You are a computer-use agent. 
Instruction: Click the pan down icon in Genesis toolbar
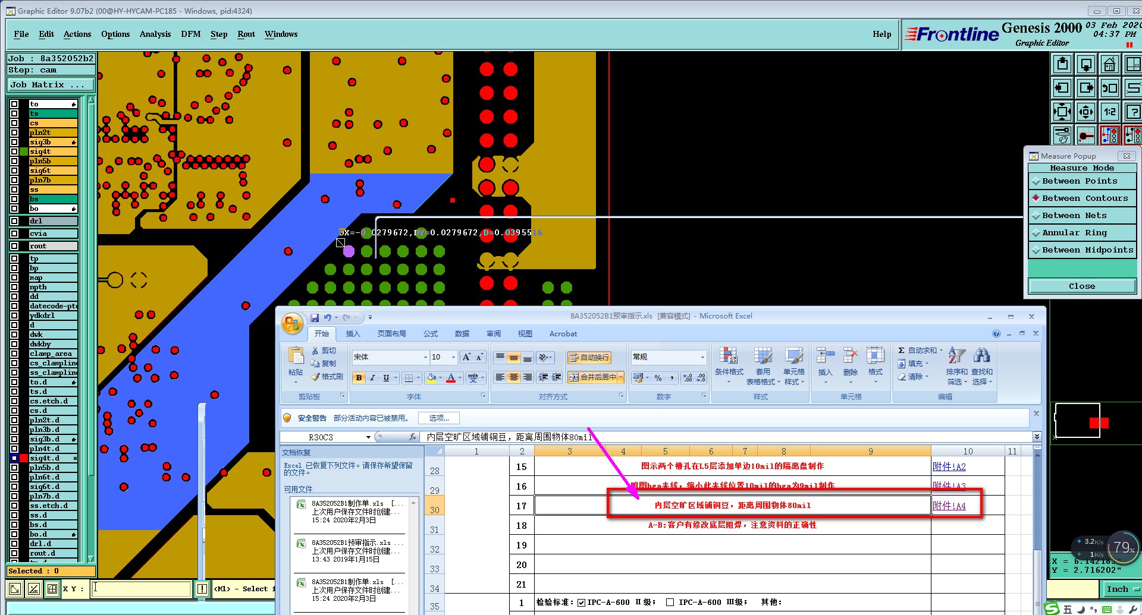coord(1085,64)
